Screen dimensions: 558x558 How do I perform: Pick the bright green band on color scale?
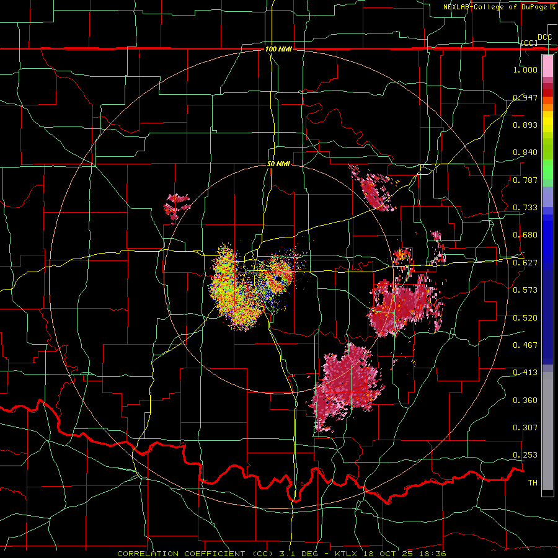[x=547, y=169]
